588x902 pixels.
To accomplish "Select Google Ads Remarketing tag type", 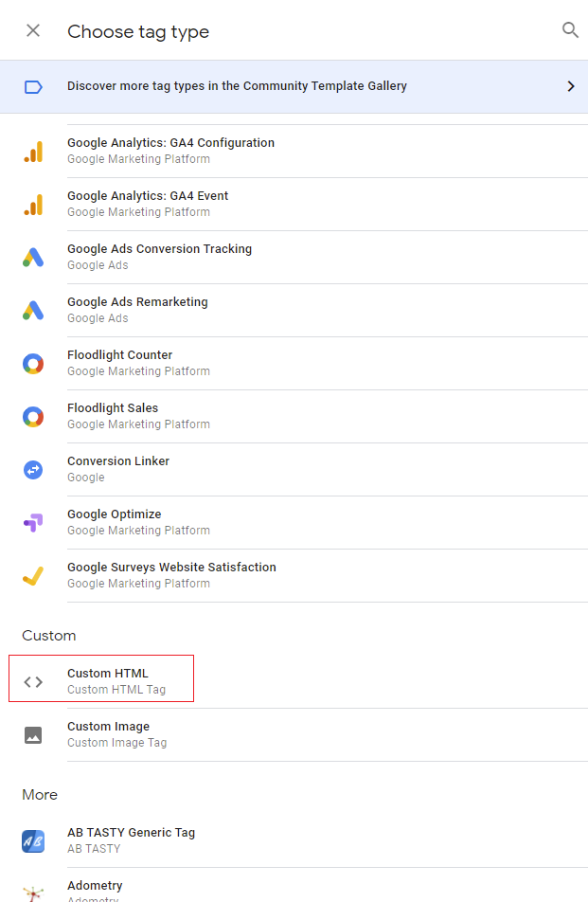I will [x=137, y=310].
